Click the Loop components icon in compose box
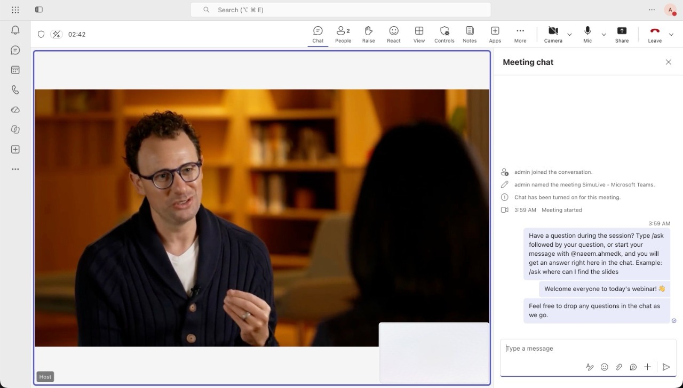683x388 pixels. (x=633, y=367)
